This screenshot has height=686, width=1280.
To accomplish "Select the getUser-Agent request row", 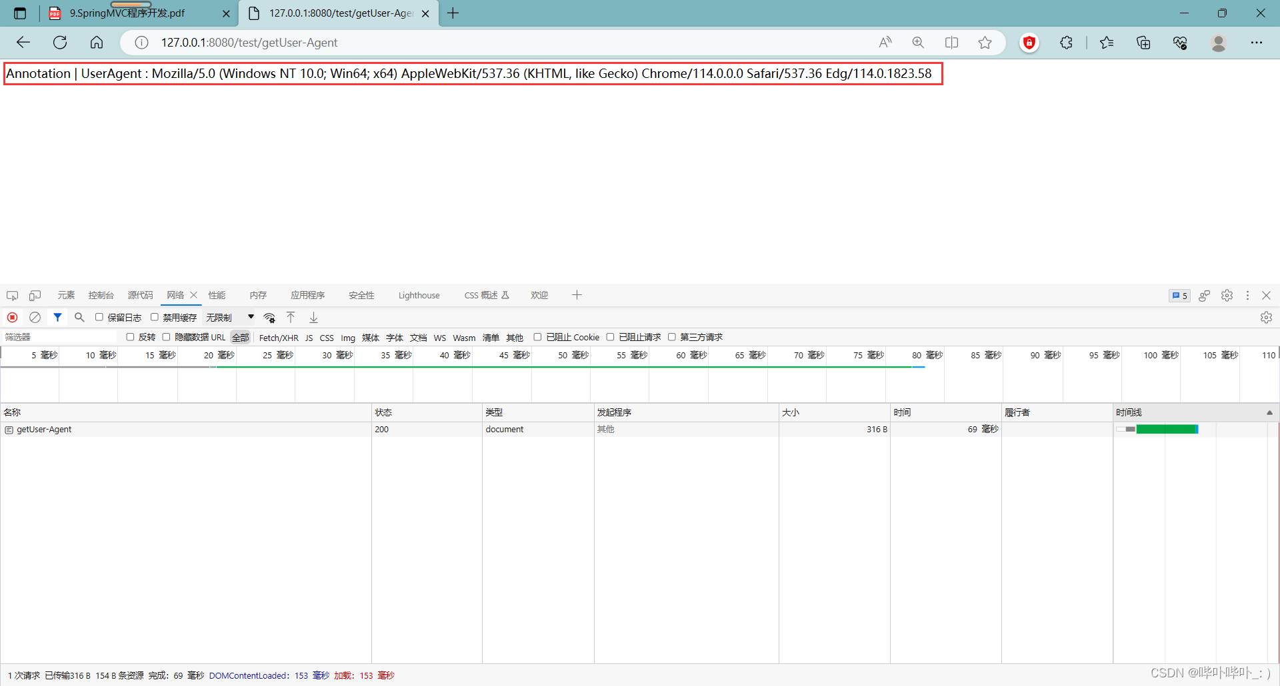I will click(x=640, y=430).
